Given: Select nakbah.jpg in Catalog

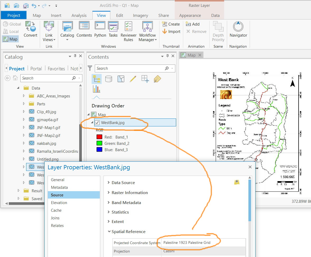Looking at the screenshot, I should tap(46, 143).
